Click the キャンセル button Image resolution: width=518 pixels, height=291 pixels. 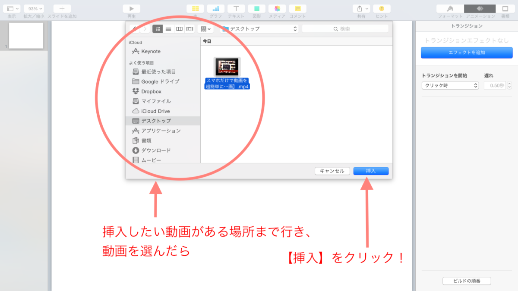point(332,171)
